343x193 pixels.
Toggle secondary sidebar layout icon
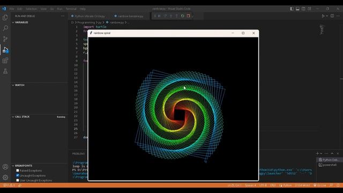(303, 9)
